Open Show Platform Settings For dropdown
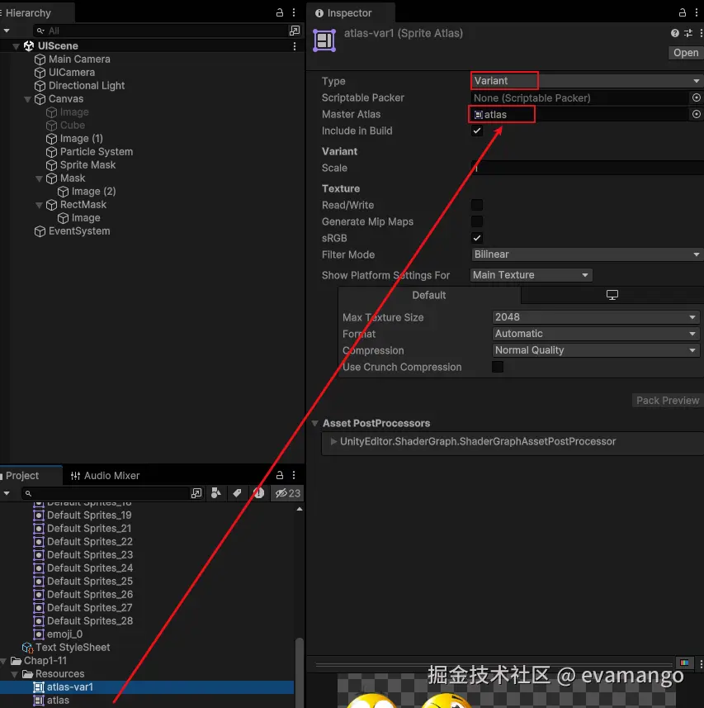The height and width of the screenshot is (708, 704). 531,275
